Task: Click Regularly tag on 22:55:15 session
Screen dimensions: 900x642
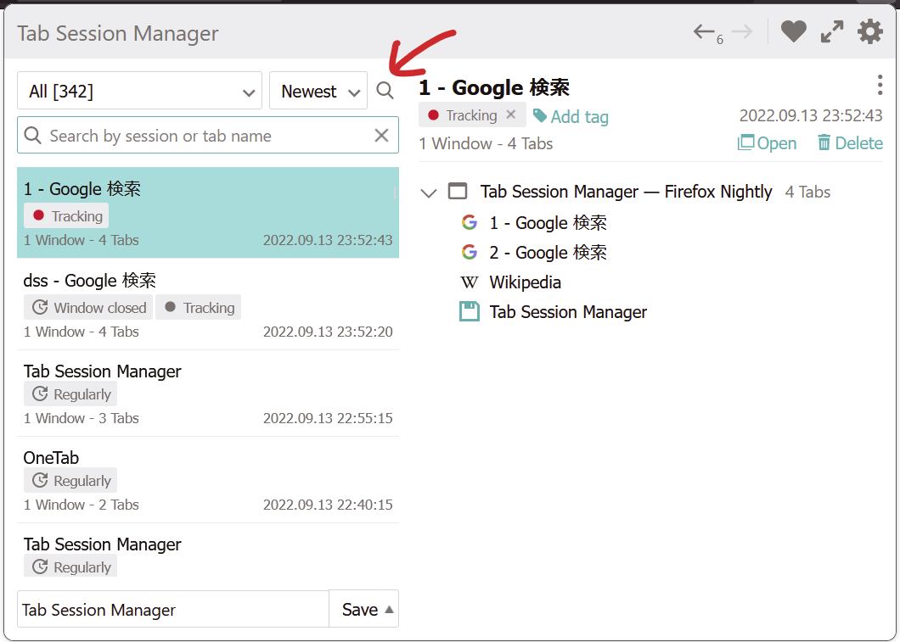Action: (70, 394)
